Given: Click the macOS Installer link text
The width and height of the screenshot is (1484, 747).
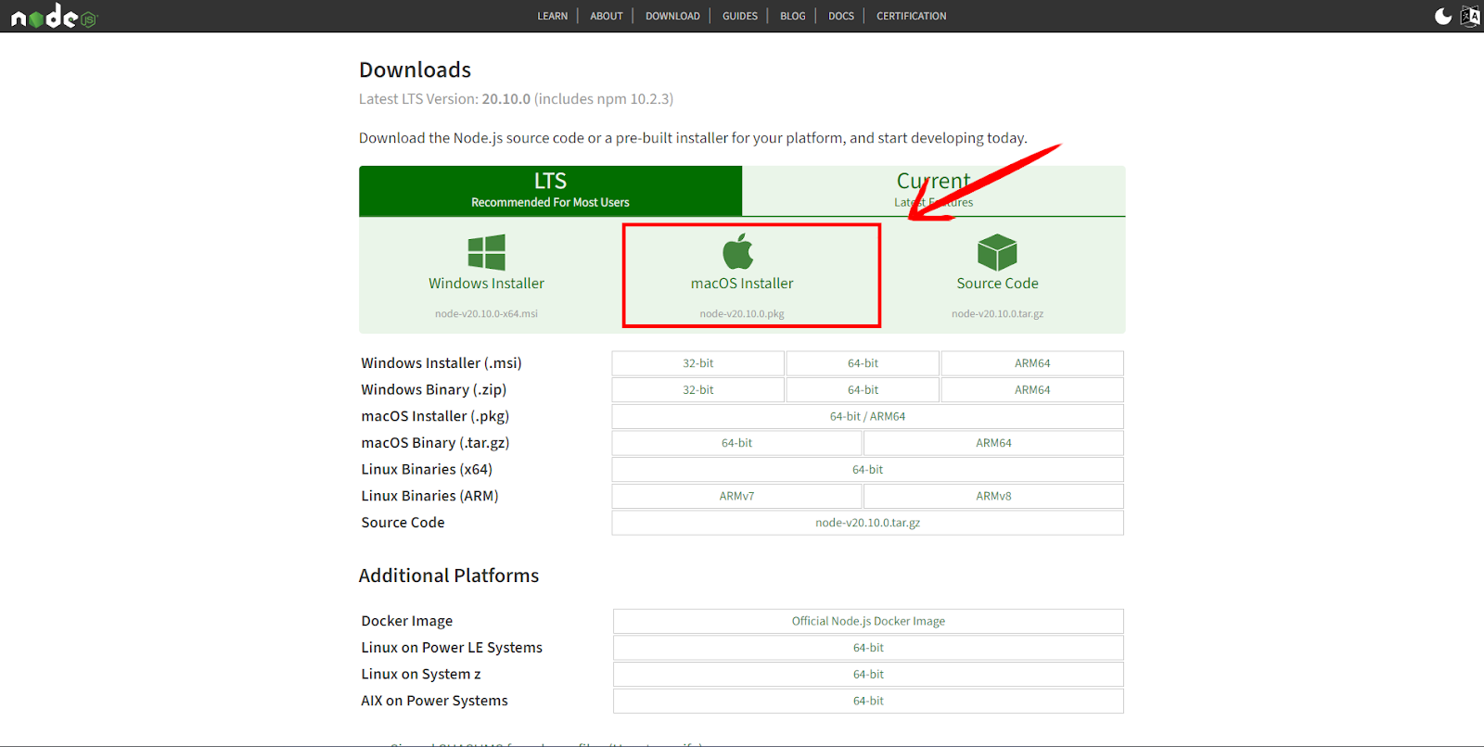Looking at the screenshot, I should pos(742,284).
